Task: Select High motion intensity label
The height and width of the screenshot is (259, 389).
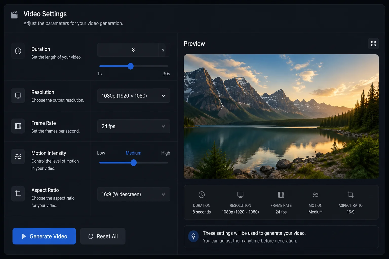Action: tap(166, 153)
